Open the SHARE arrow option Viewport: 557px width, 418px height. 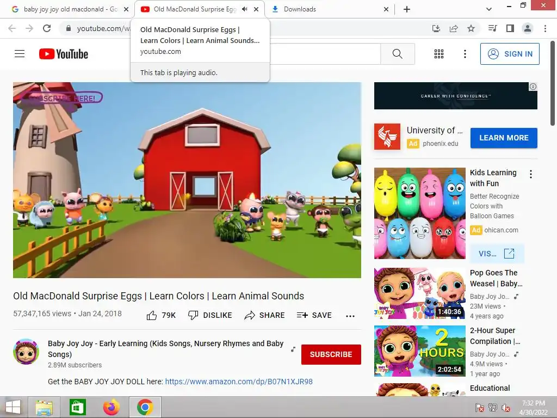[265, 315]
